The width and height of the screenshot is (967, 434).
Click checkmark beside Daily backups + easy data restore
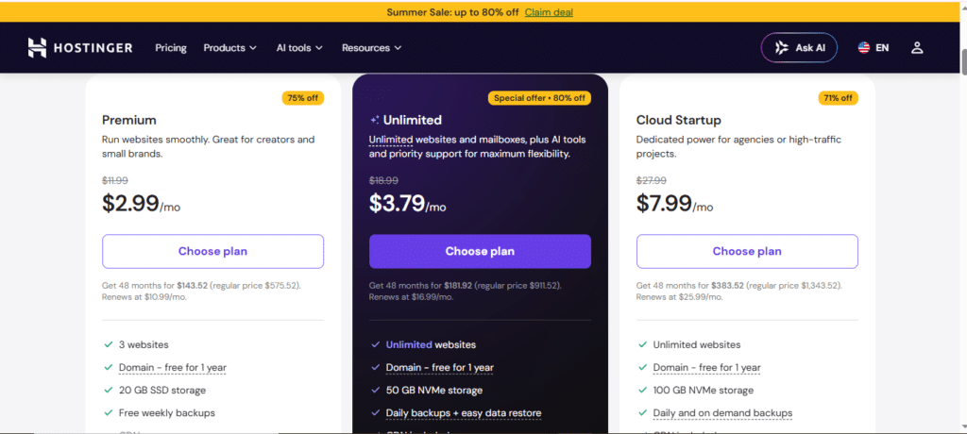376,413
